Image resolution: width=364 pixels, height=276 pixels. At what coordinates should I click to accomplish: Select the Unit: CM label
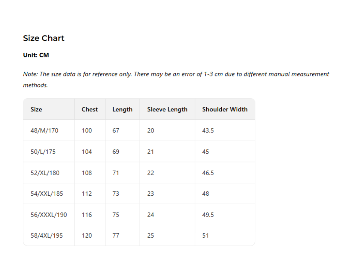coord(36,55)
